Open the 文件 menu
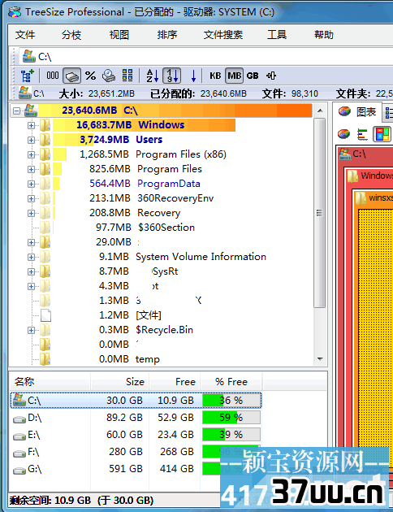Screen dimensions: 393x512 point(25,35)
